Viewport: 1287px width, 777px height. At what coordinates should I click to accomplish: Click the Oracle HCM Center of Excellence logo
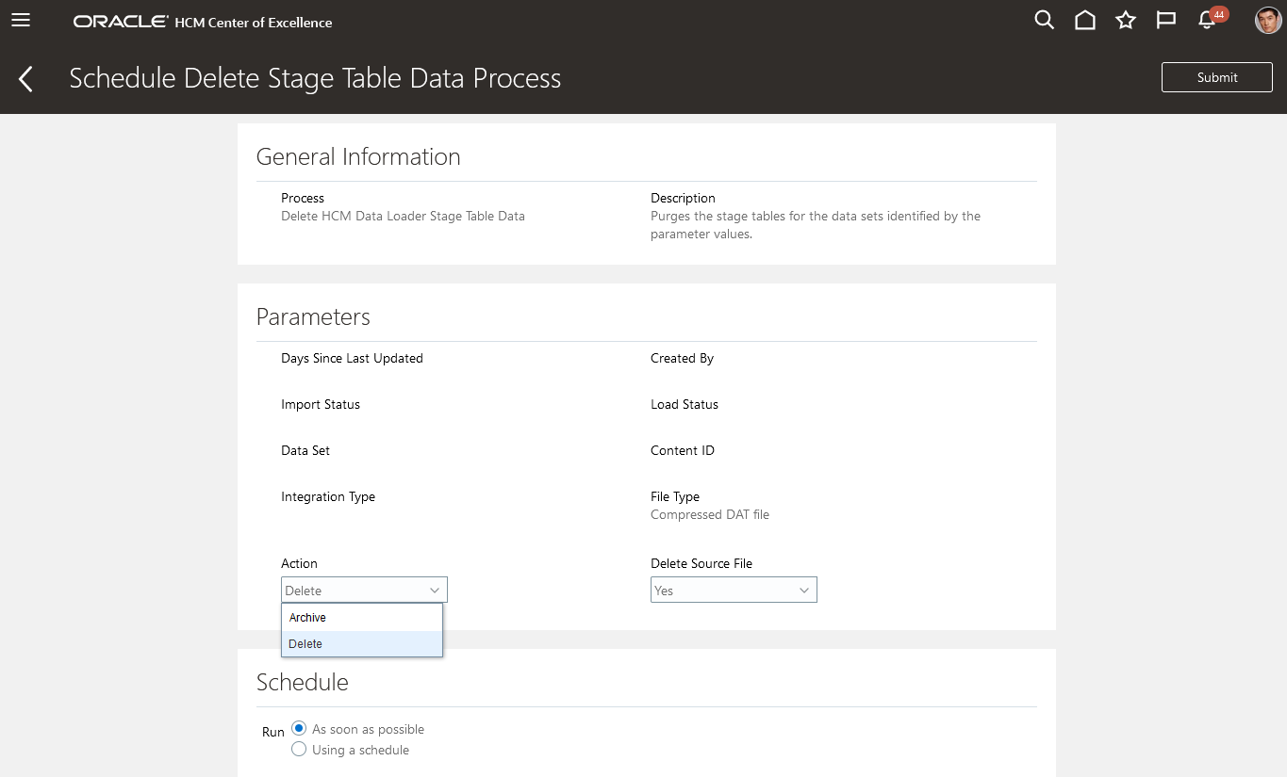pos(203,22)
